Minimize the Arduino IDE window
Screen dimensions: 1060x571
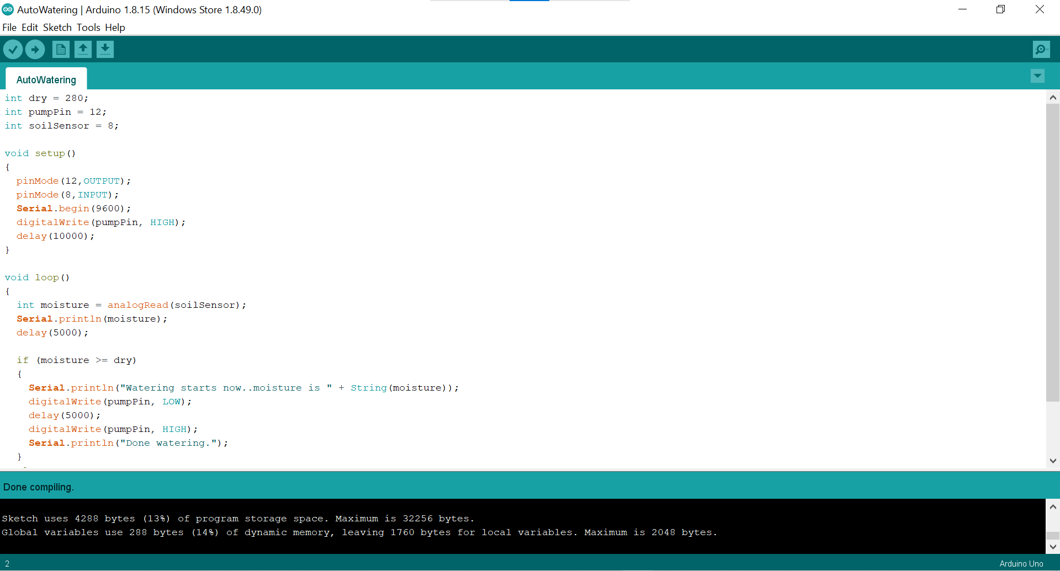962,9
